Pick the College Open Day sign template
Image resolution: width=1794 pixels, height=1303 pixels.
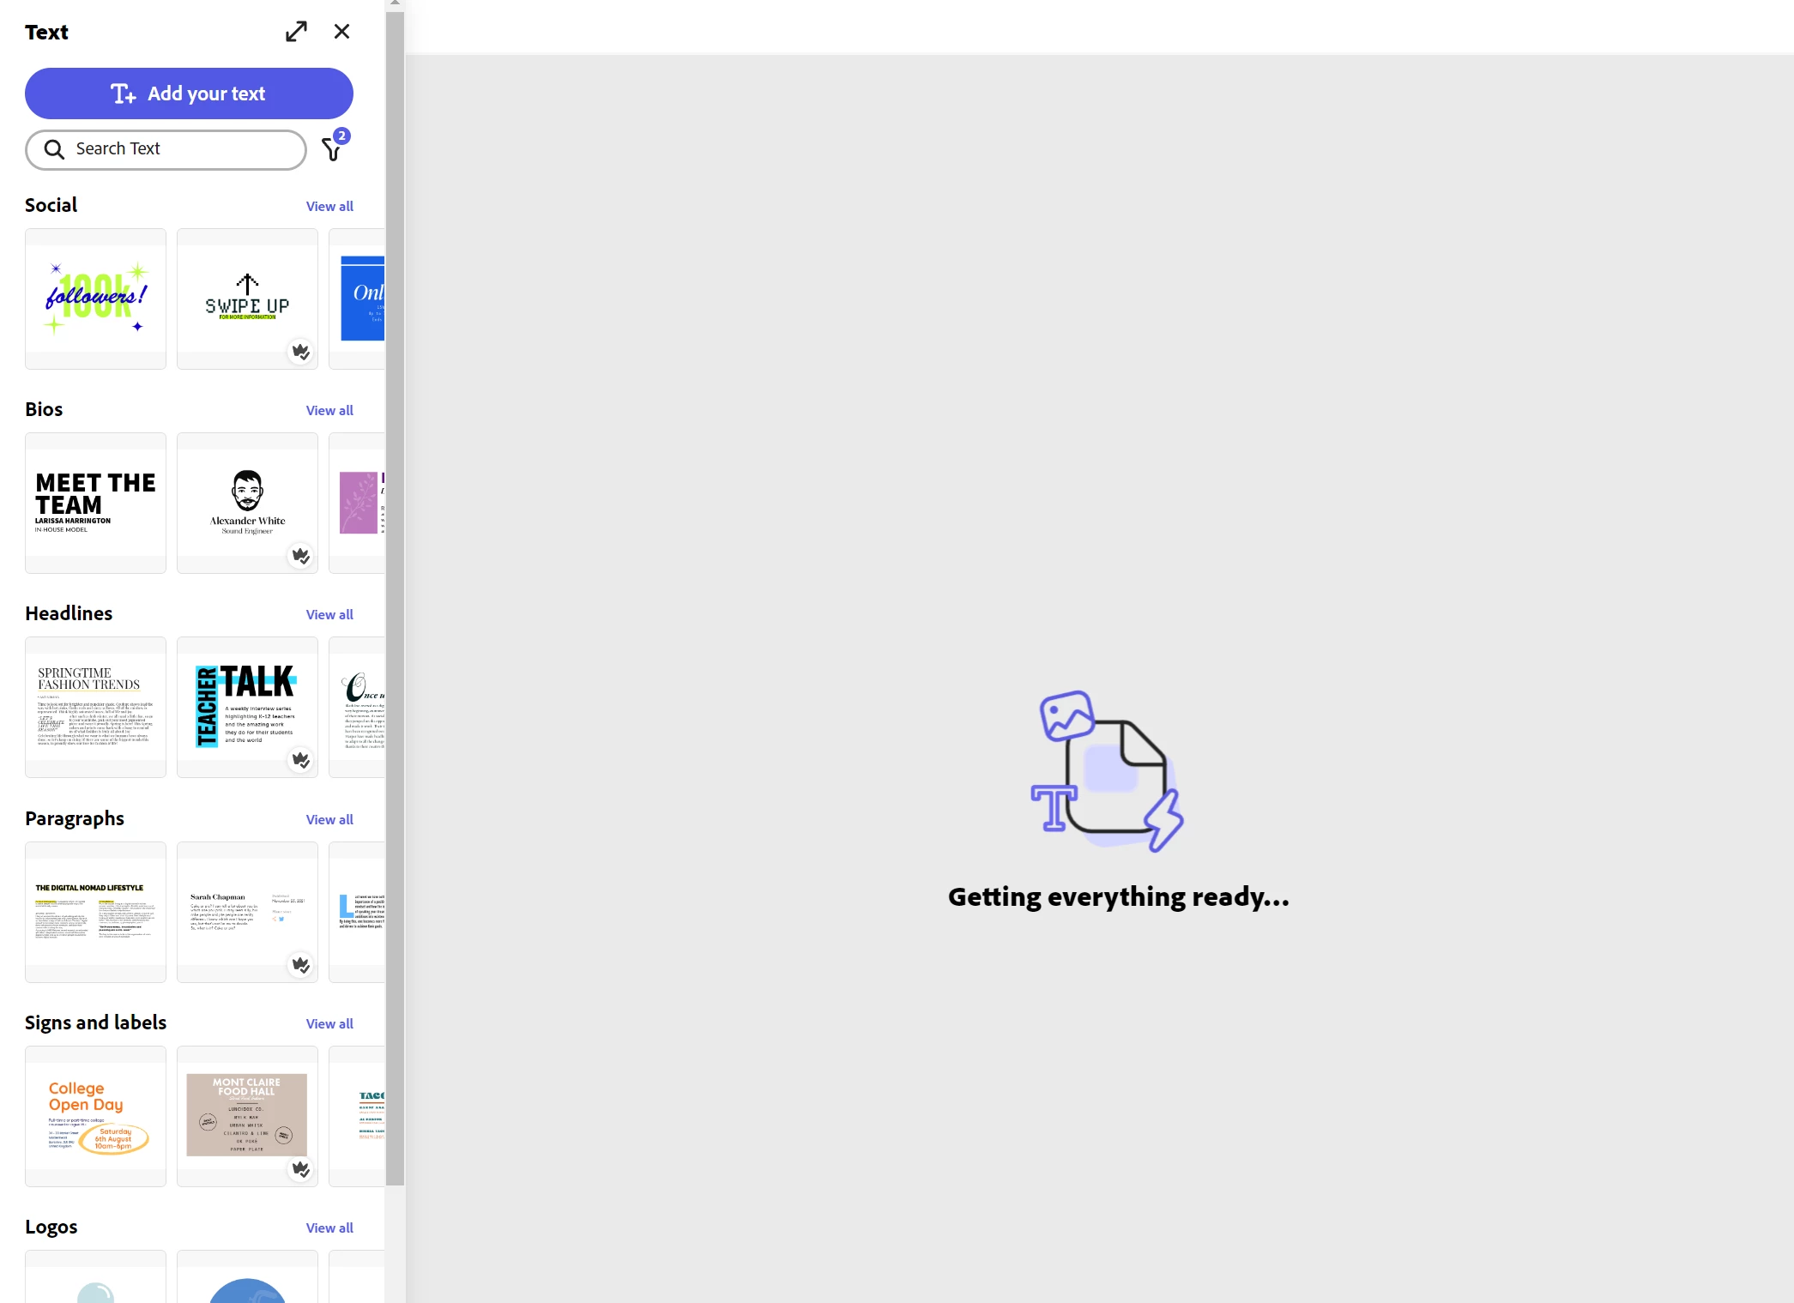click(x=95, y=1116)
